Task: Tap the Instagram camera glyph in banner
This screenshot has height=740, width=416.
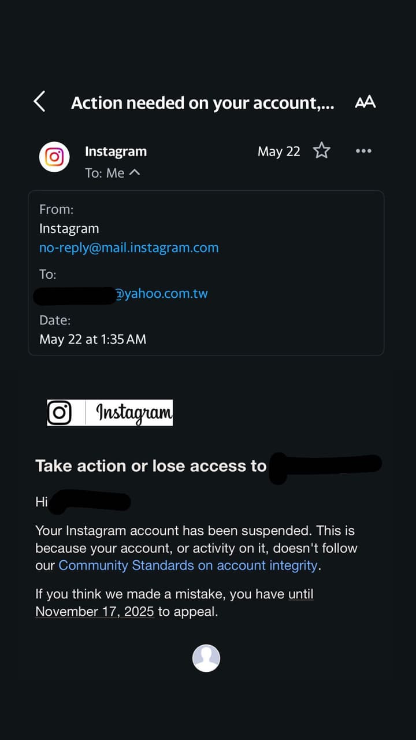Action: pyautogui.click(x=60, y=413)
